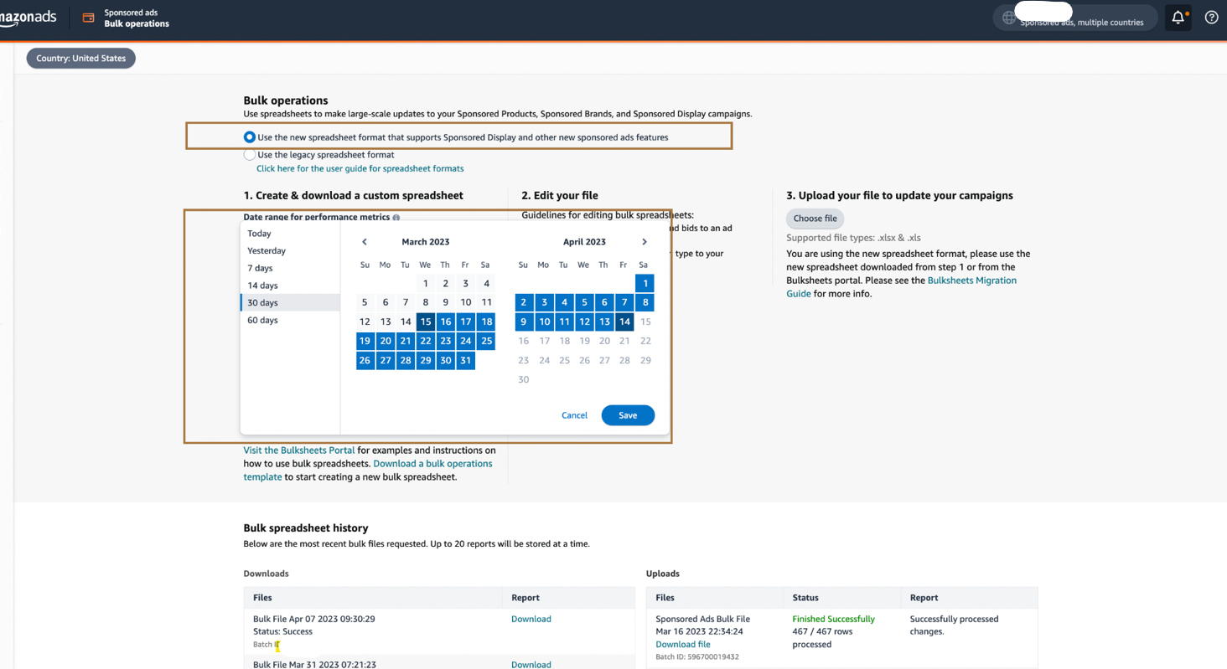Select March 1 in the calendar
The image size is (1227, 669).
[426, 284]
